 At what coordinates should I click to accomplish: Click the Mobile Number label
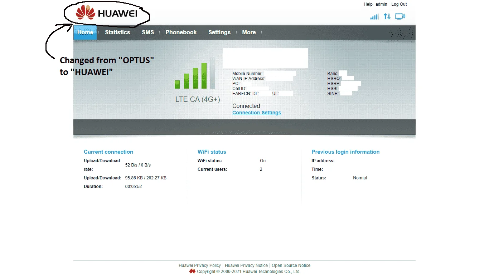pyautogui.click(x=247, y=74)
